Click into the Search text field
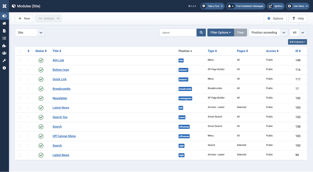The width and height of the screenshot is (313, 172). pos(178,32)
